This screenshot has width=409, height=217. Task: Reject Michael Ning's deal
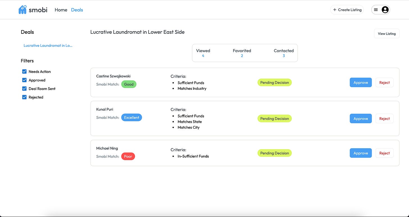click(384, 153)
